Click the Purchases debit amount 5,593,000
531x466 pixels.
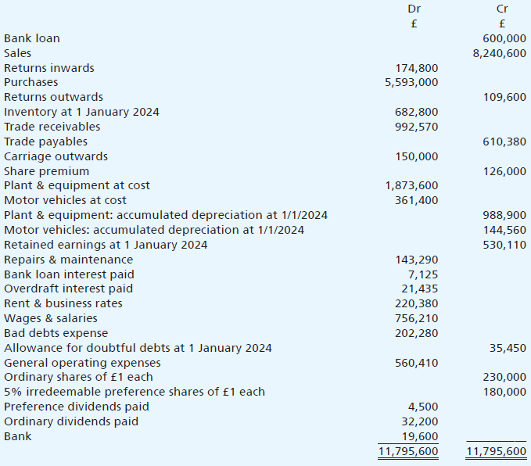411,82
